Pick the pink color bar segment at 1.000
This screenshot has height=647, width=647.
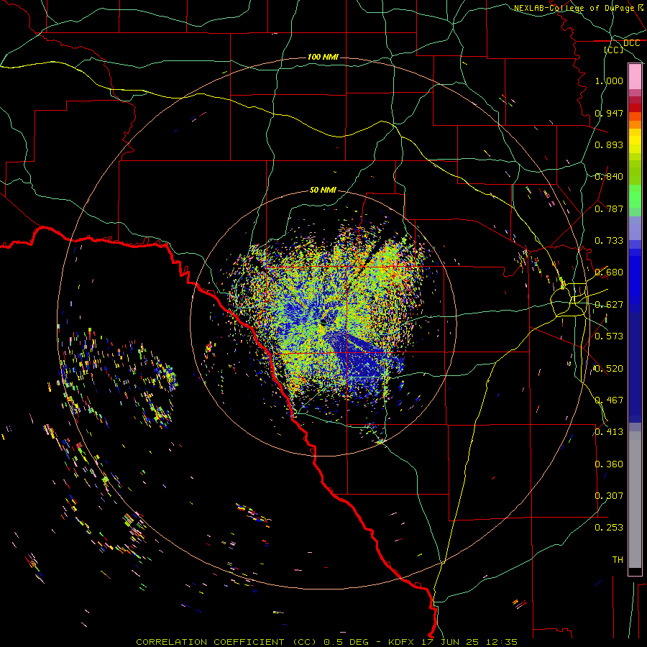point(635,77)
